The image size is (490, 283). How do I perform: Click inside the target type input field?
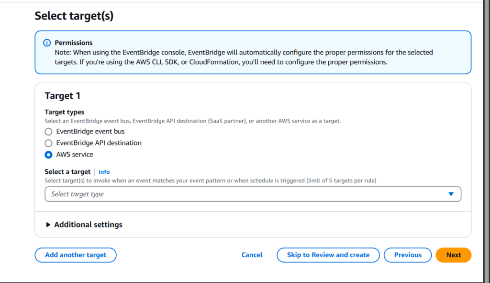[x=191, y=194]
